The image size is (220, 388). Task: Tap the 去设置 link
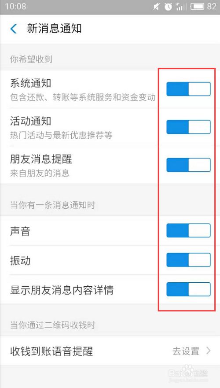click(x=186, y=351)
